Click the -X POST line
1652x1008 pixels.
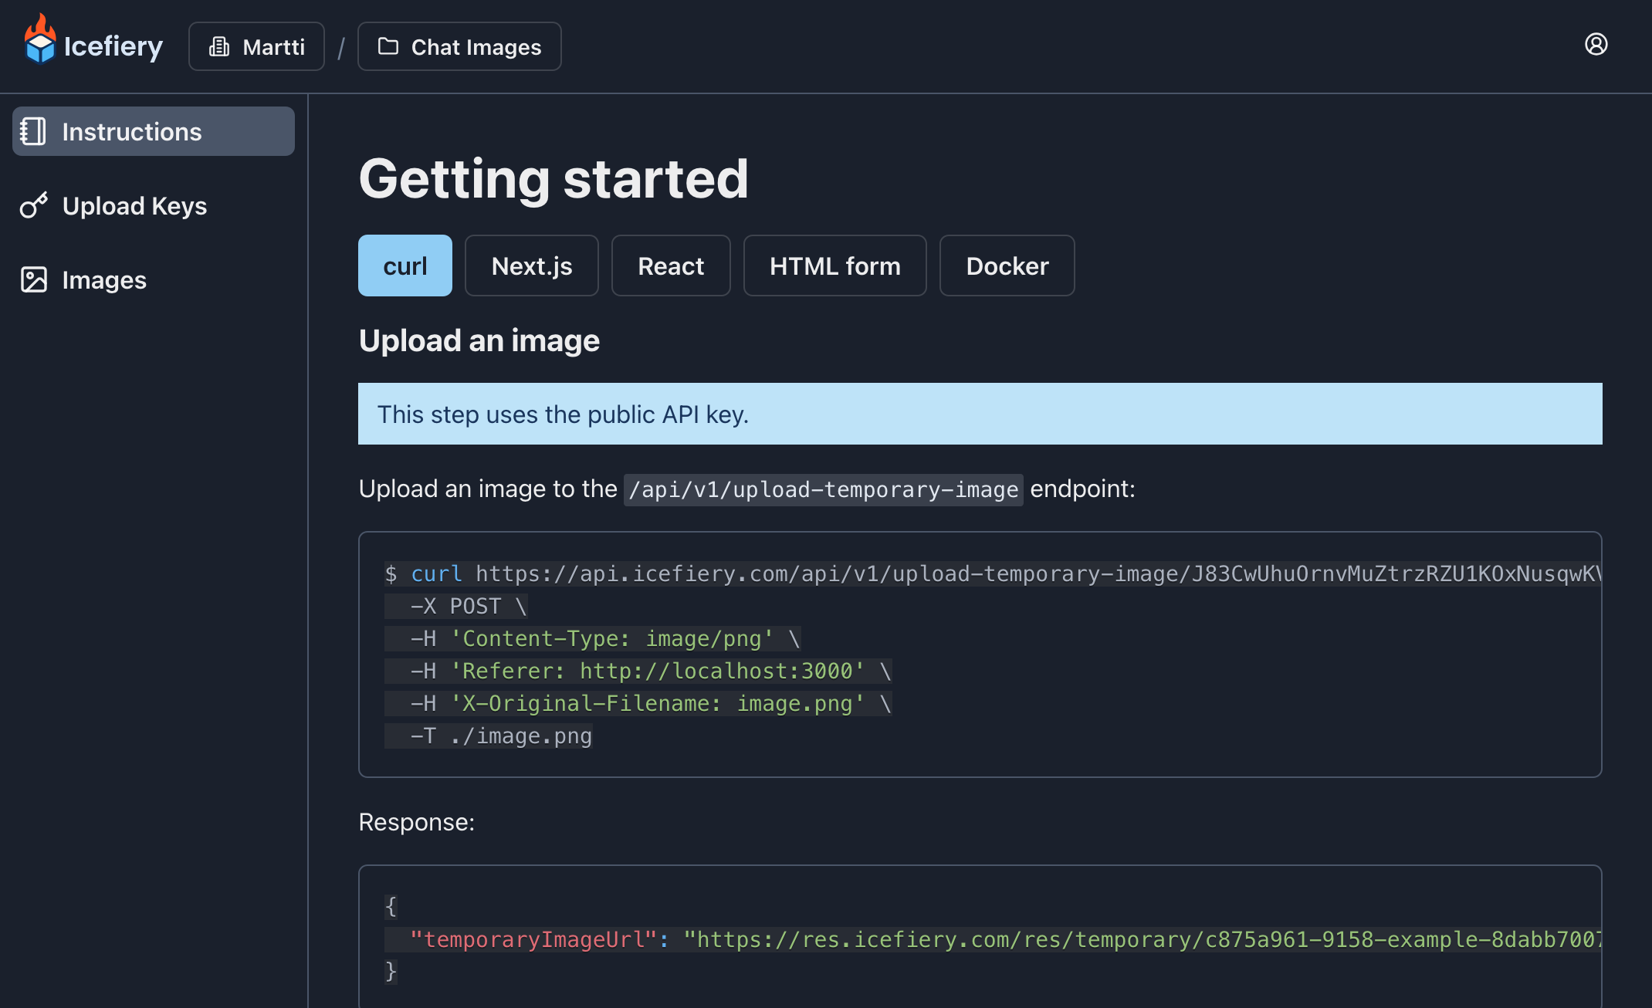tap(456, 606)
